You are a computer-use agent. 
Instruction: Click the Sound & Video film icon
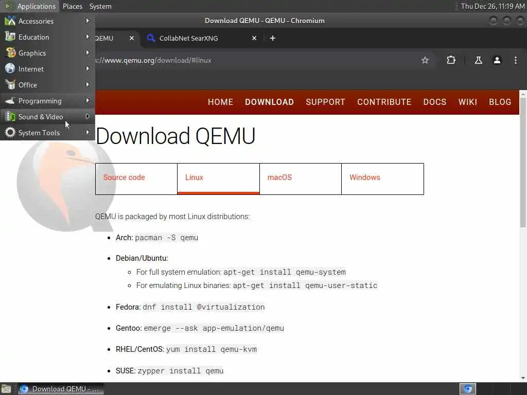pyautogui.click(x=10, y=117)
